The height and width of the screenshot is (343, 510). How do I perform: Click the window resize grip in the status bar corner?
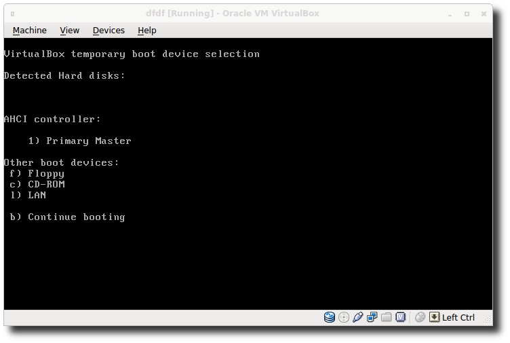click(x=487, y=319)
